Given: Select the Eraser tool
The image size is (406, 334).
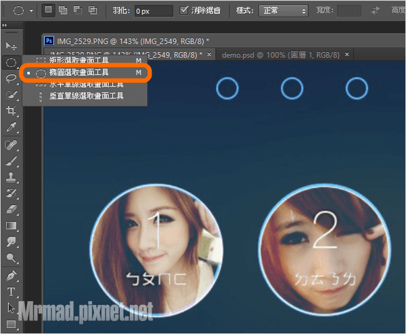Looking at the screenshot, I should tap(12, 209).
